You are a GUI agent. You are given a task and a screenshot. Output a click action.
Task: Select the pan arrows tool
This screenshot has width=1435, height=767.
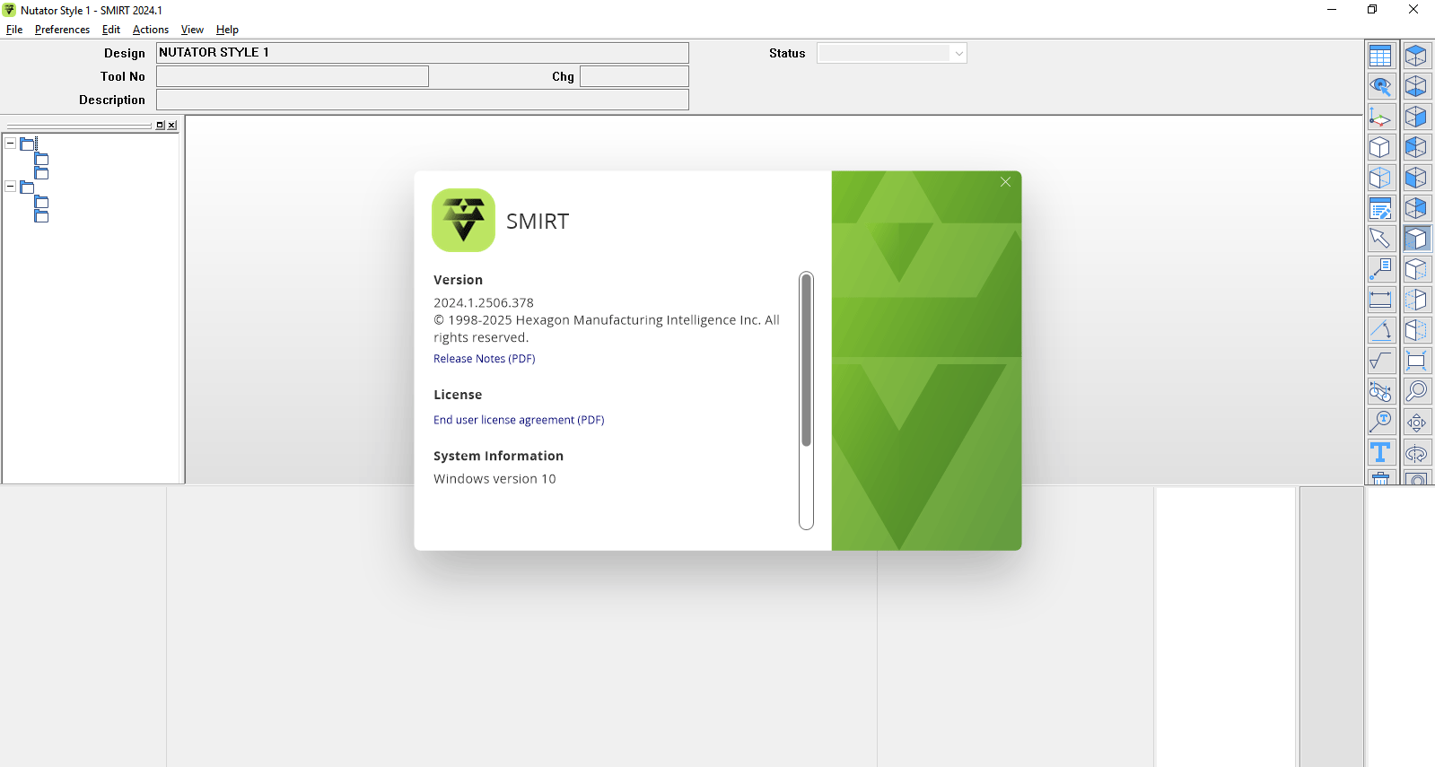pos(1416,423)
